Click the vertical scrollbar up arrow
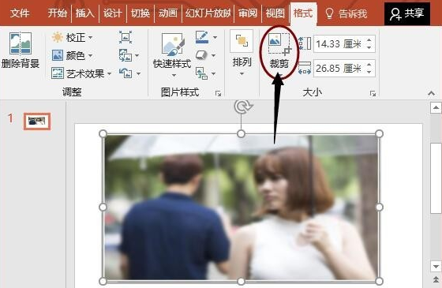This screenshot has height=288, width=442. coord(436,107)
